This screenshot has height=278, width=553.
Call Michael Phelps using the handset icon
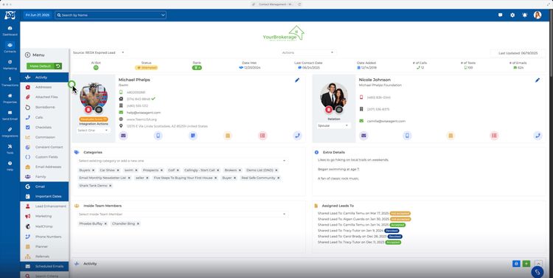click(x=297, y=136)
